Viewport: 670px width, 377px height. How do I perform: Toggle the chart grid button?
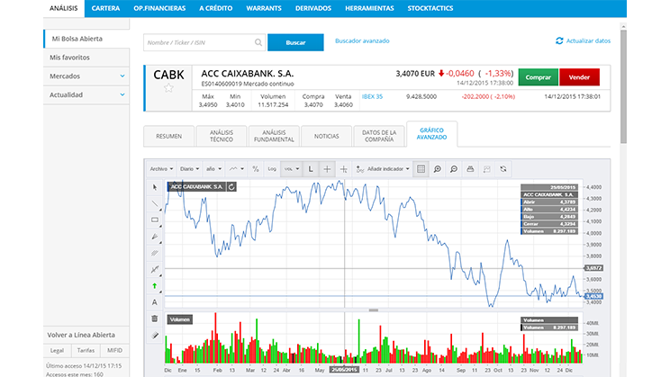pyautogui.click(x=421, y=169)
